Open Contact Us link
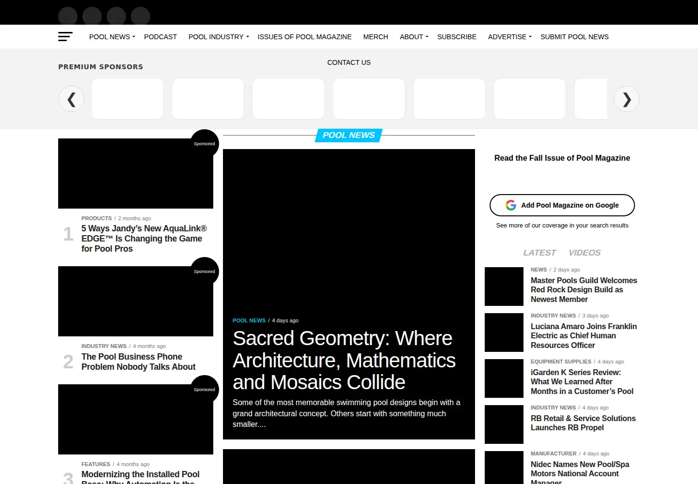This screenshot has width=698, height=484. (349, 62)
